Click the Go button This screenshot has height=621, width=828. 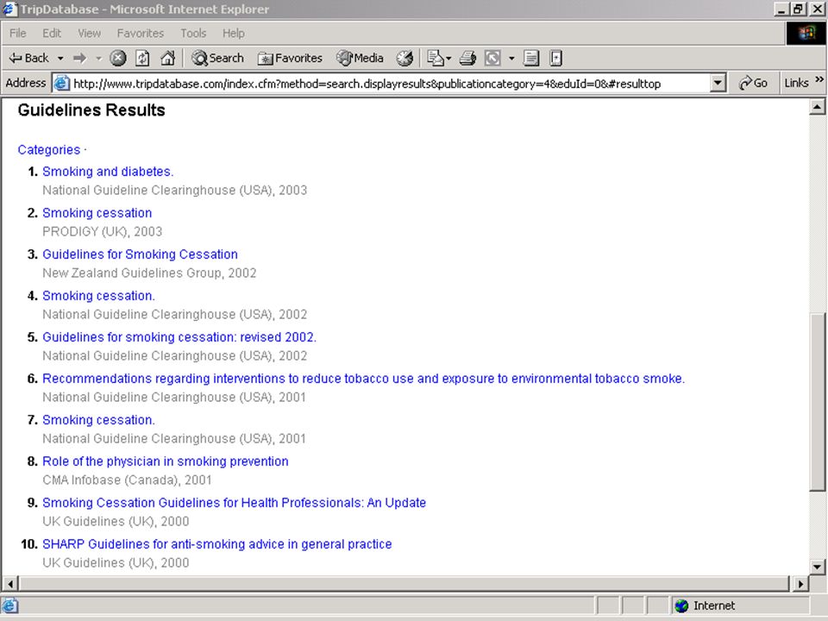753,84
